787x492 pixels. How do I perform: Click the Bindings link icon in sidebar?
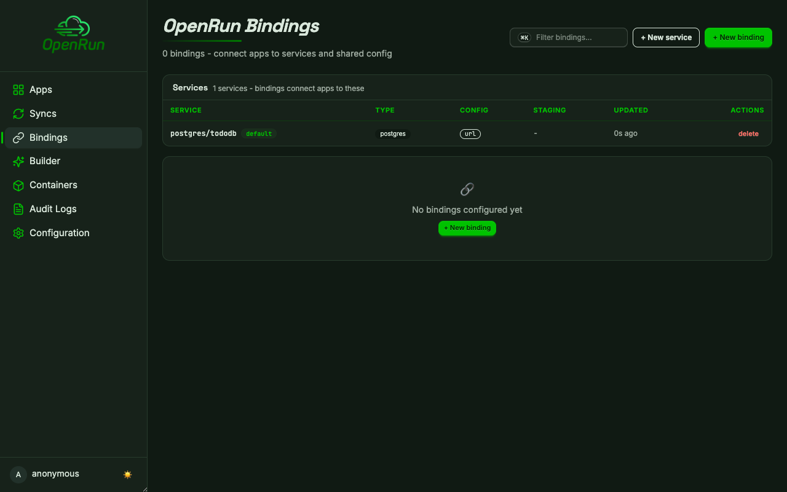coord(18,138)
